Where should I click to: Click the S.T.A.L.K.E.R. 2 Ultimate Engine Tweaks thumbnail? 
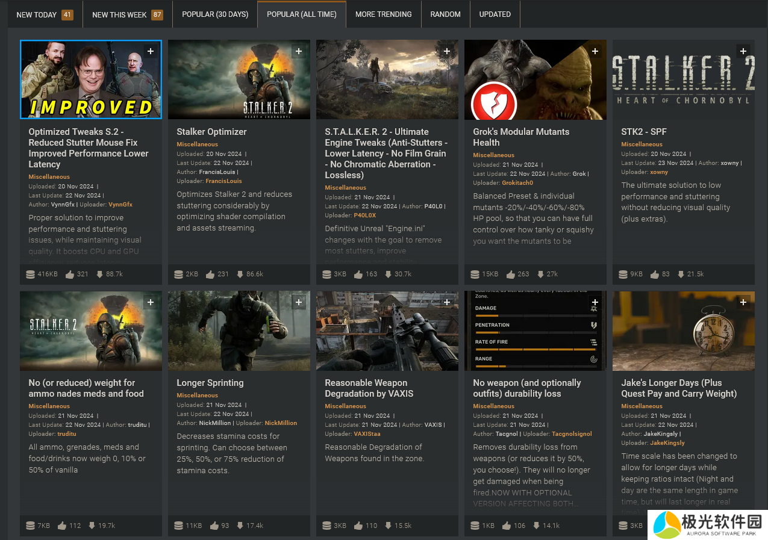point(387,79)
